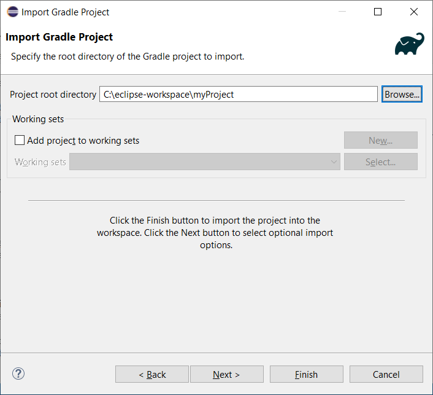Enable Add project to working sets

click(x=20, y=141)
